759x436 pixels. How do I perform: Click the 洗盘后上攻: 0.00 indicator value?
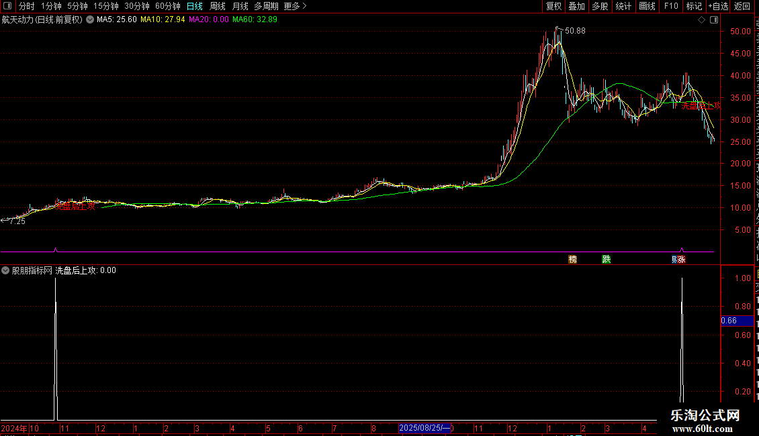pos(86,271)
